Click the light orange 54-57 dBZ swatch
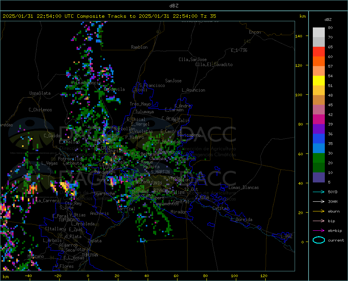Screen dimensions: 348x281 pos(319,71)
